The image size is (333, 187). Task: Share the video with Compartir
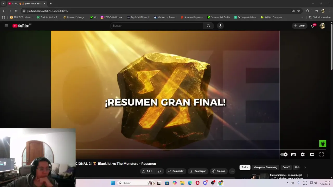[x=176, y=171]
